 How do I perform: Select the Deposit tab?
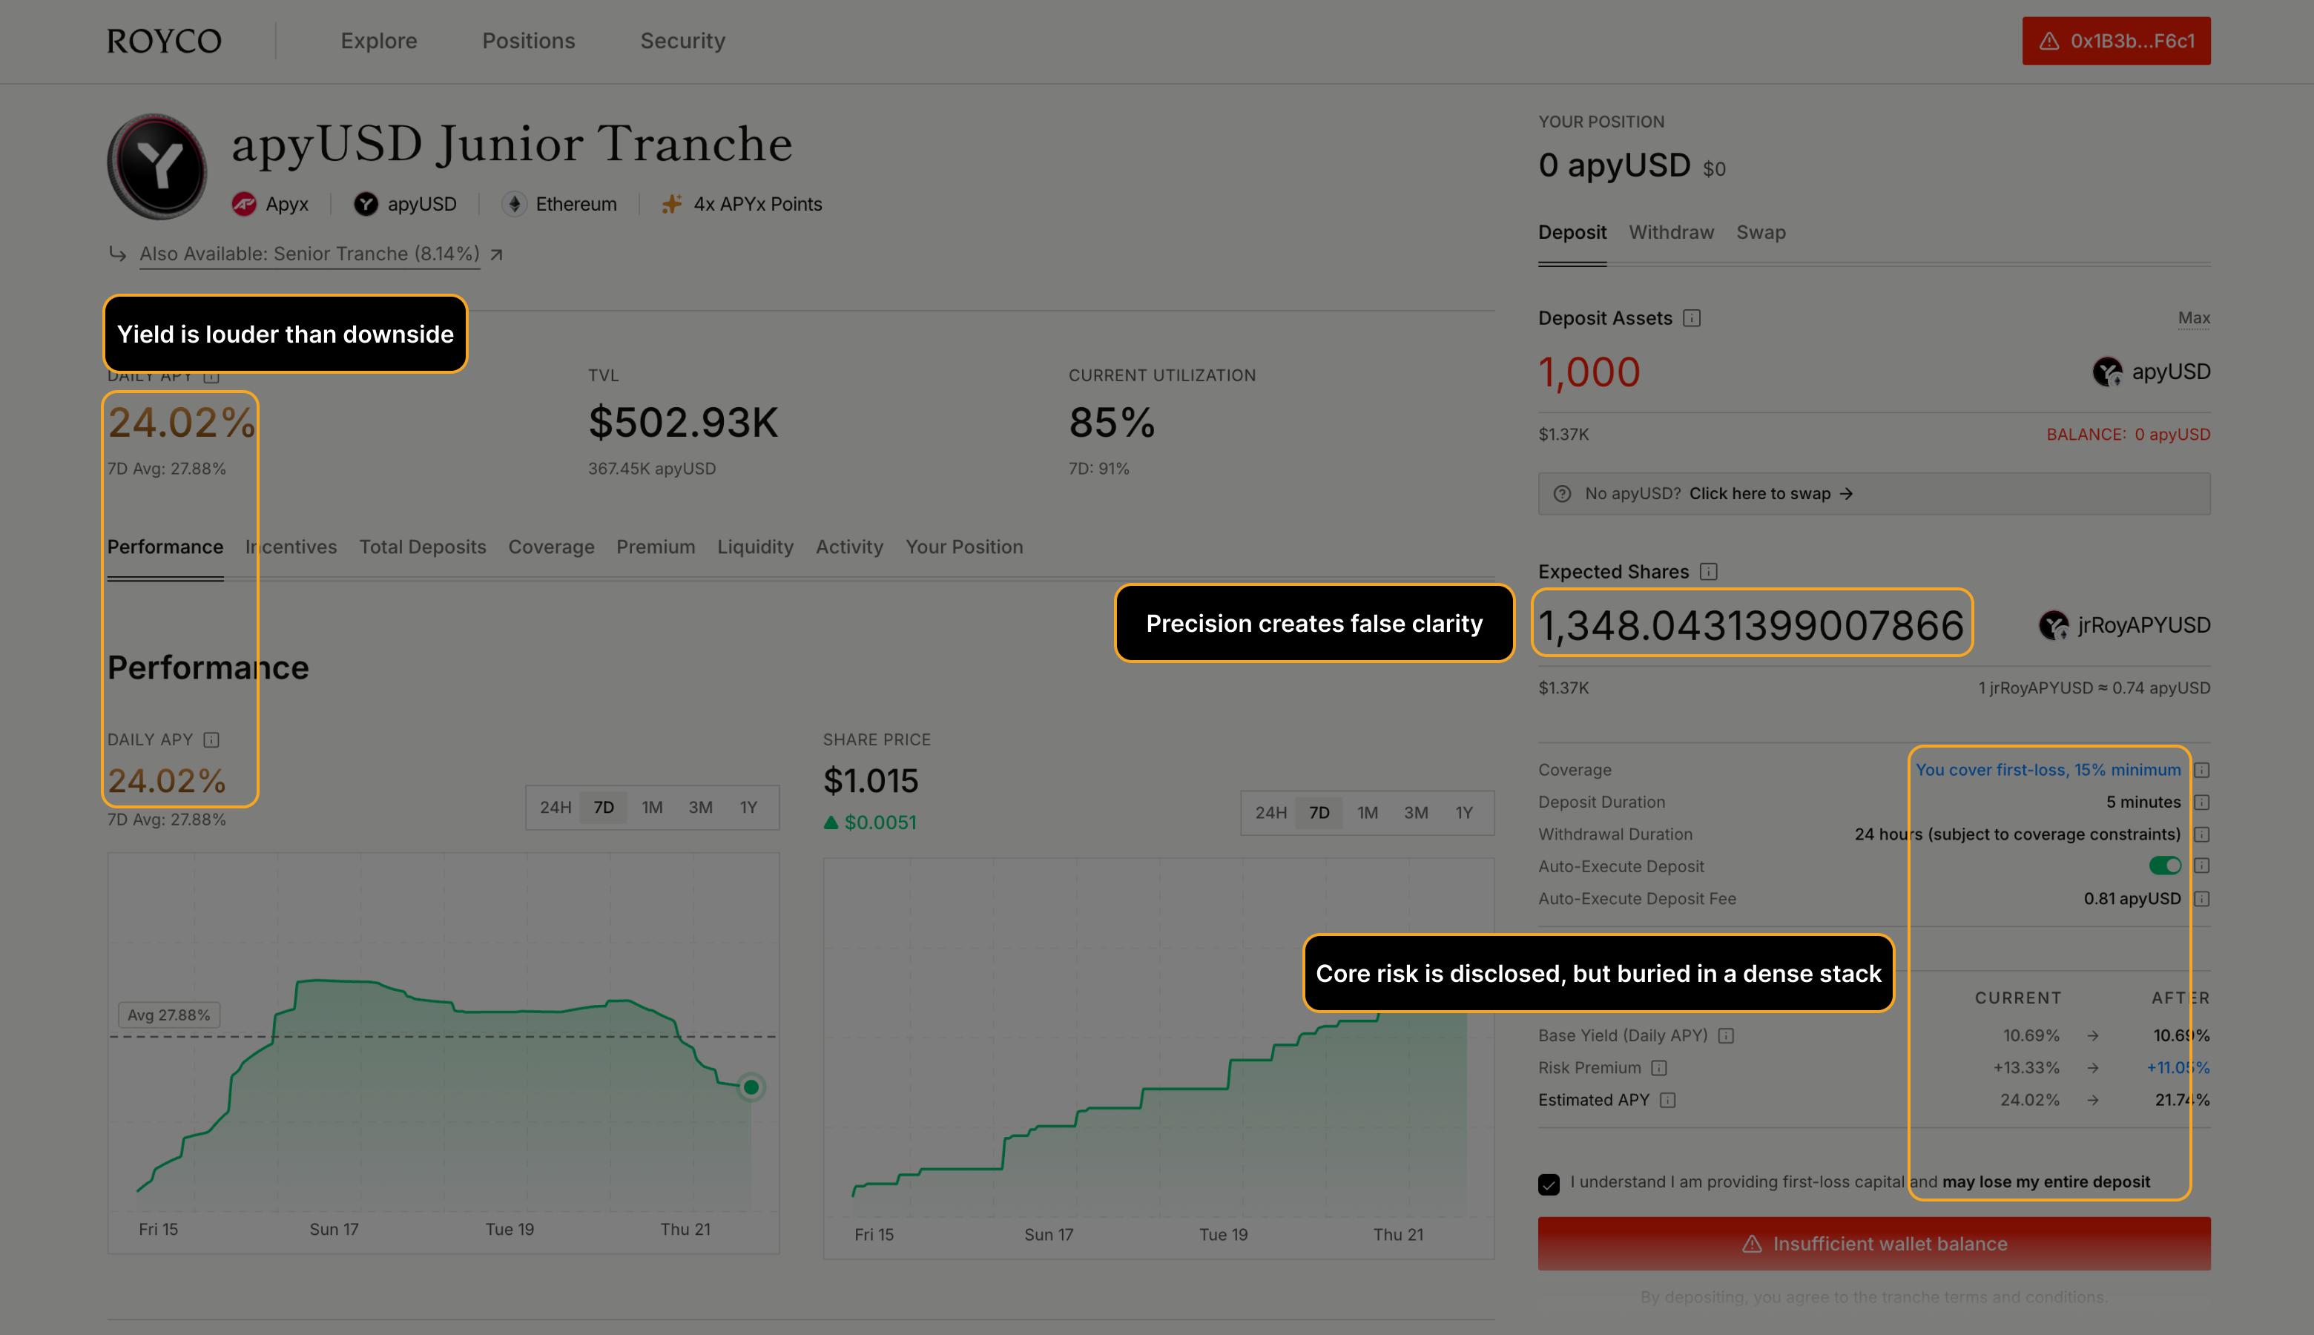click(1572, 233)
